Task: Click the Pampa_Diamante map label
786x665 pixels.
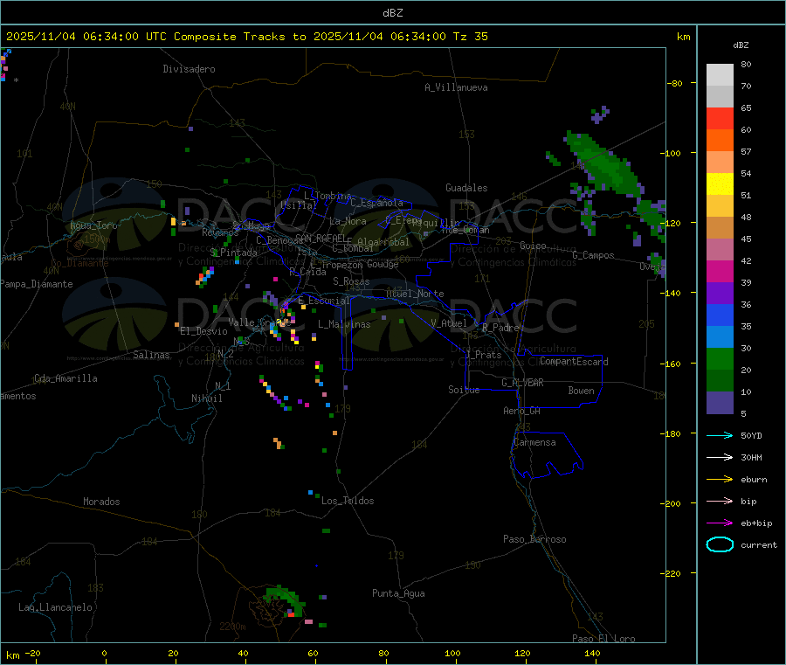Action: (x=36, y=284)
